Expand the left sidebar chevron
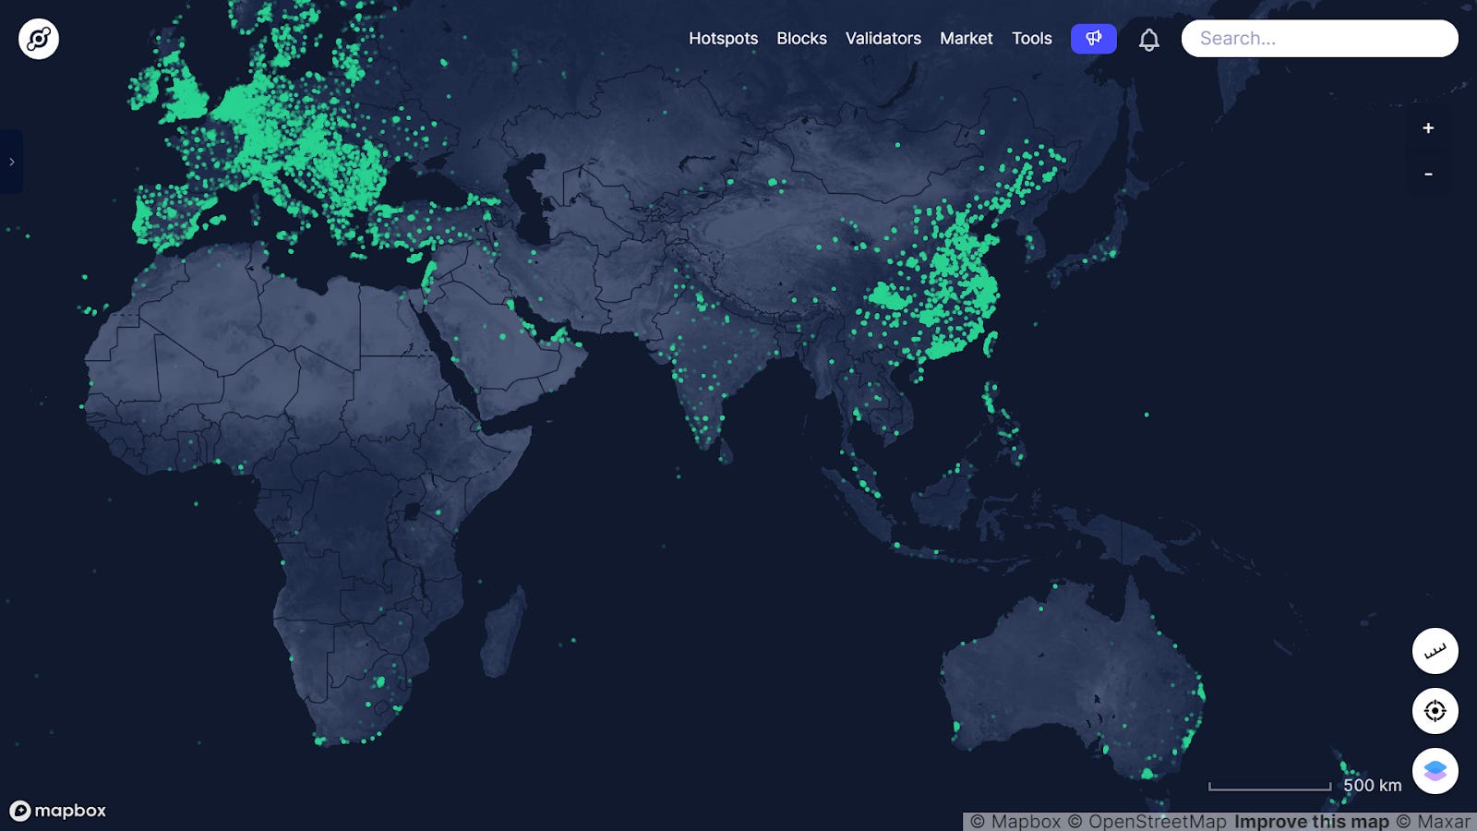This screenshot has width=1477, height=831. click(x=11, y=162)
